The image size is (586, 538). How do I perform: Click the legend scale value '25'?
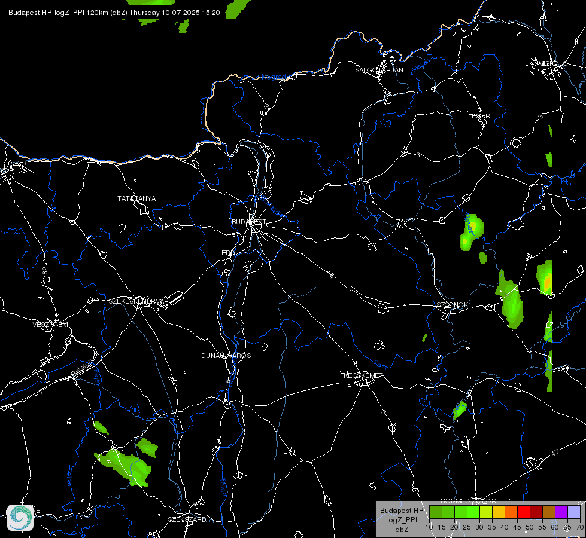click(x=467, y=528)
